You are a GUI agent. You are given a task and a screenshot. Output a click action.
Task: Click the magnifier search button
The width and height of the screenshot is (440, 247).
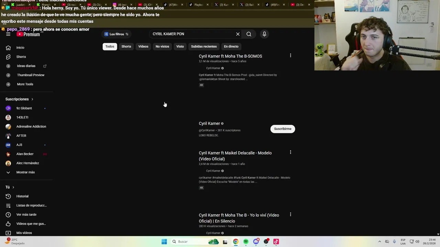[249, 34]
